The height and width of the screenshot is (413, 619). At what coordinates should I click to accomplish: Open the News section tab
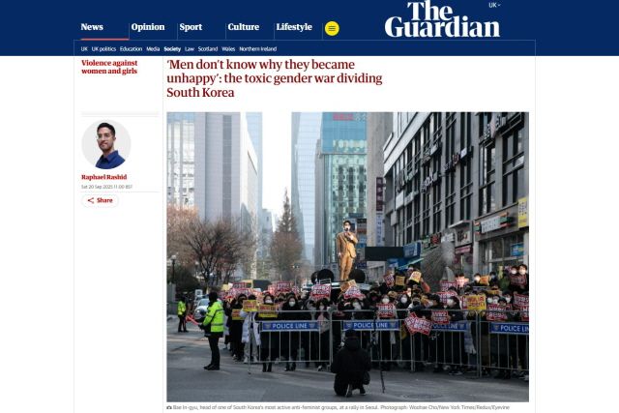point(92,27)
